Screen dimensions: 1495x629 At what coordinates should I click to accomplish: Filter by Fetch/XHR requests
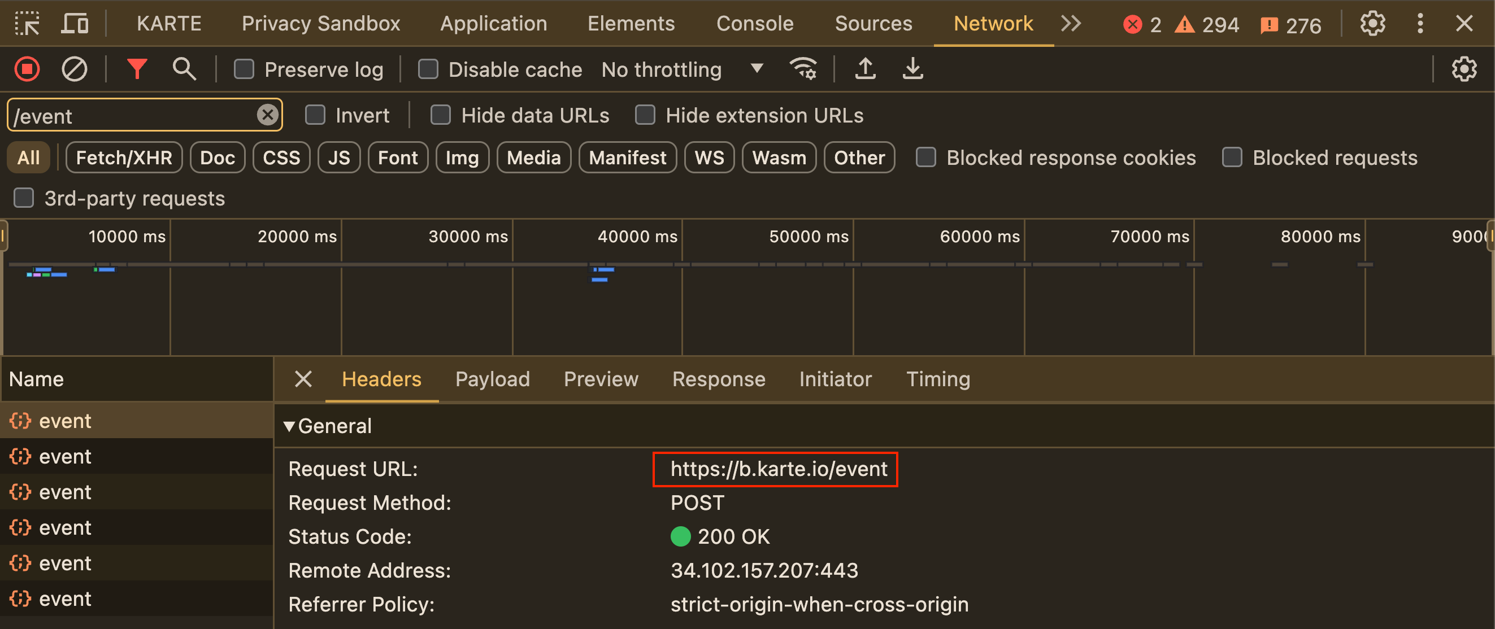124,157
